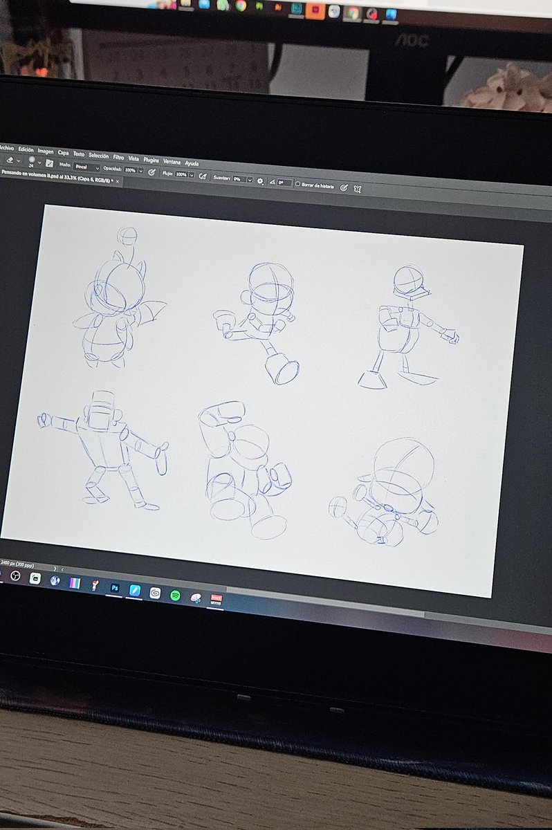552x830 pixels.
Task: Open the Edición menu
Action: (26, 149)
